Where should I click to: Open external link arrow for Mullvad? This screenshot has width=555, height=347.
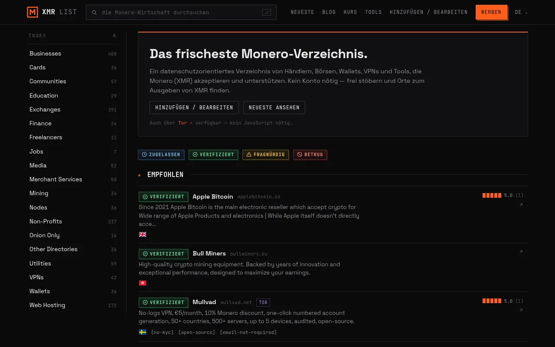click(521, 310)
